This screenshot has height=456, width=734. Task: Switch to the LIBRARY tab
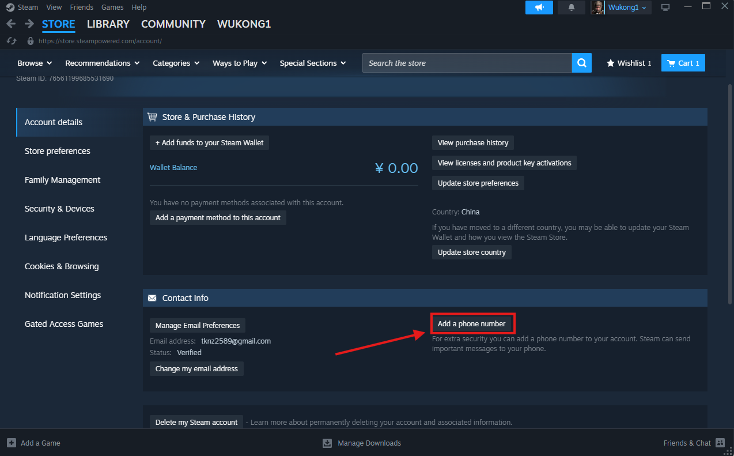108,24
